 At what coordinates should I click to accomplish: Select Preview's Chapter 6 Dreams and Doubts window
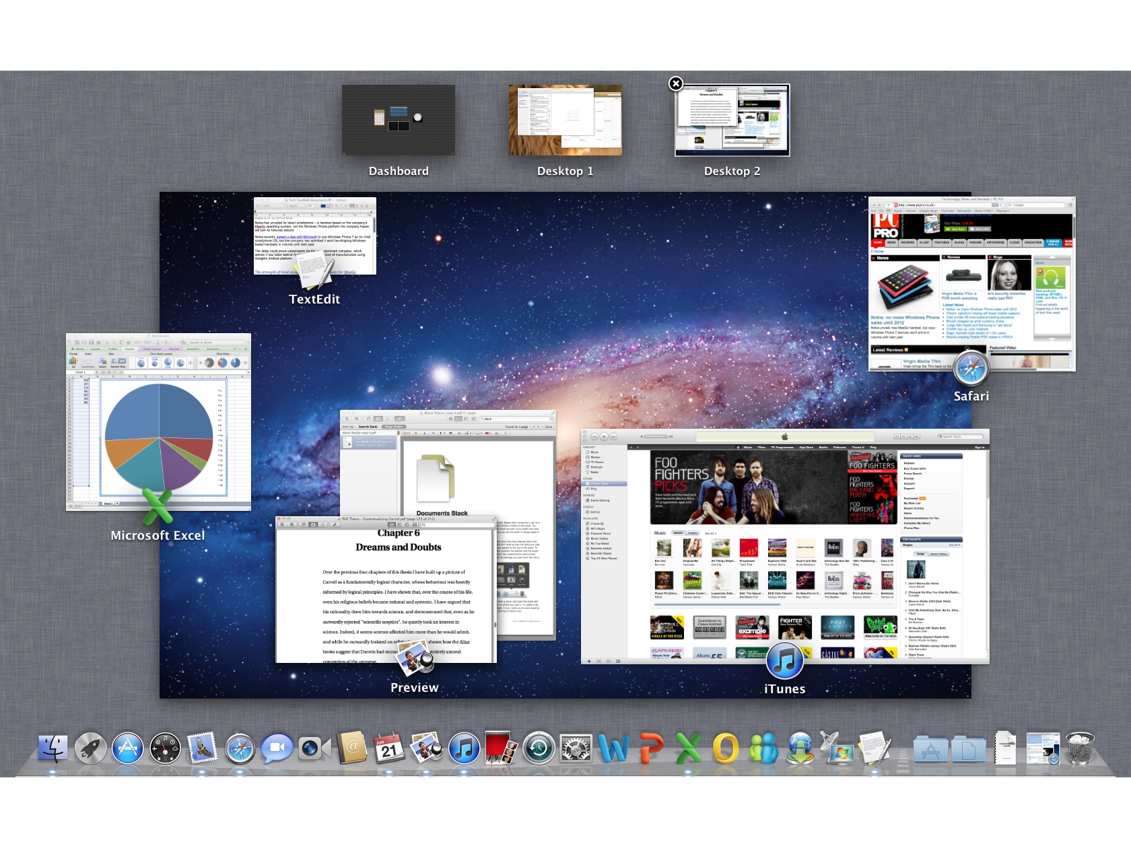tap(386, 590)
